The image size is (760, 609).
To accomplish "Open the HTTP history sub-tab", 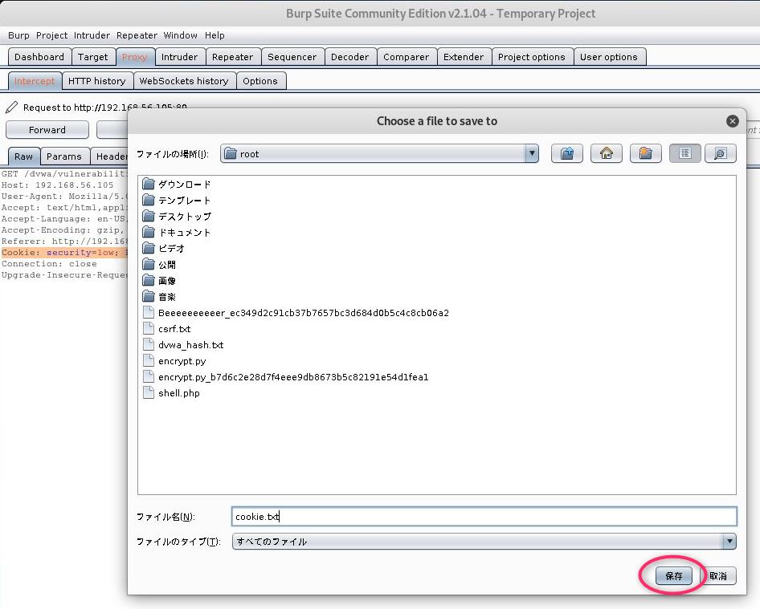I will click(x=97, y=81).
